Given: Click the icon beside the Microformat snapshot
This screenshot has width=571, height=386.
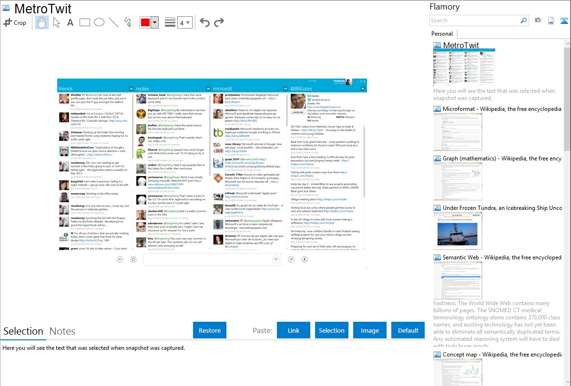Looking at the screenshot, I should click(437, 109).
